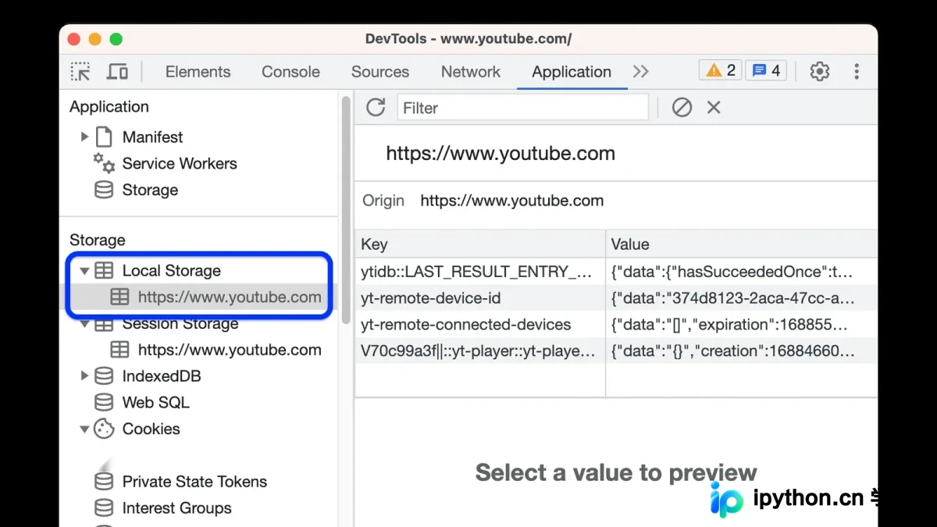Screen dimensions: 937x527
Task: Click the sidebar vertical scrollbar
Action: [346, 209]
